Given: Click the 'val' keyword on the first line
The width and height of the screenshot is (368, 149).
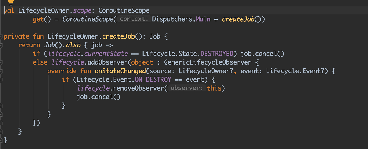Looking at the screenshot, I should coord(9,11).
